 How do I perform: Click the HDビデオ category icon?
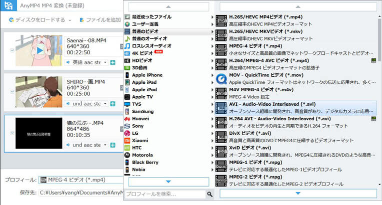point(127,60)
